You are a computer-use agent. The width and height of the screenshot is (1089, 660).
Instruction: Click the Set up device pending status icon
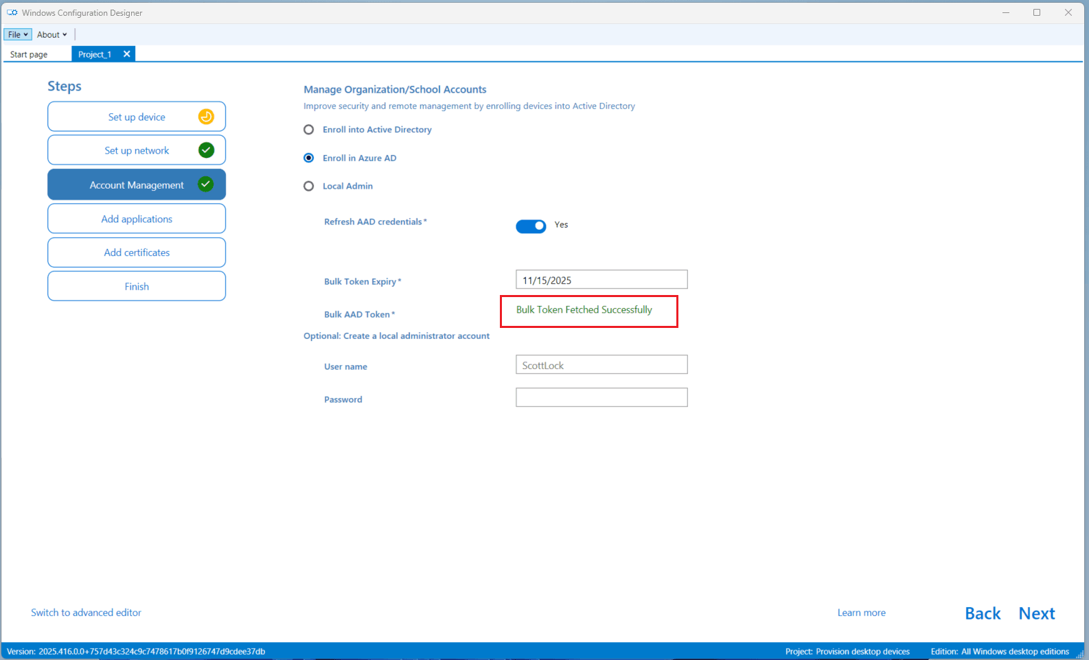(206, 117)
